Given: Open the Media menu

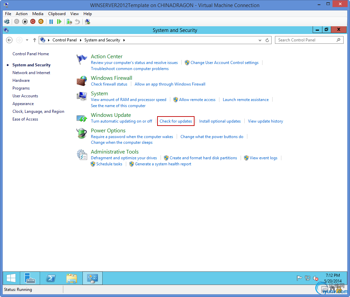Looking at the screenshot, I should (x=38, y=13).
